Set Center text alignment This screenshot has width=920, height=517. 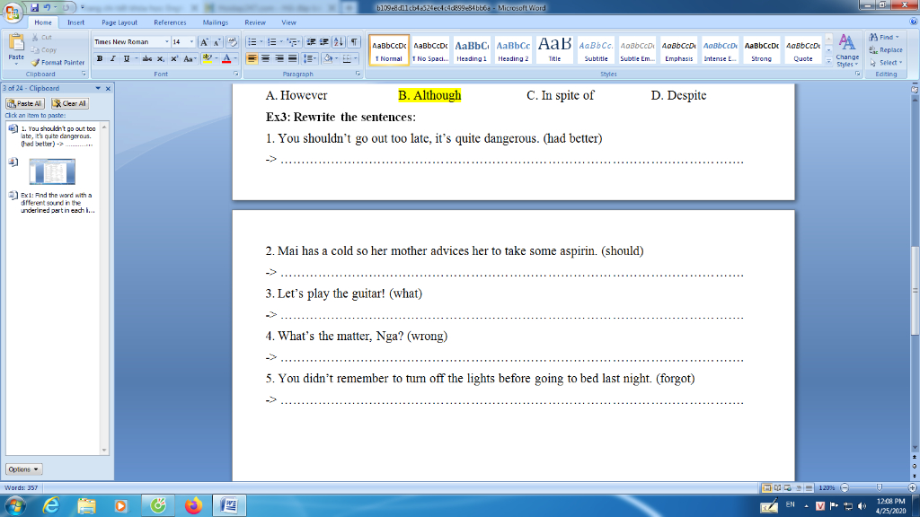(265, 58)
